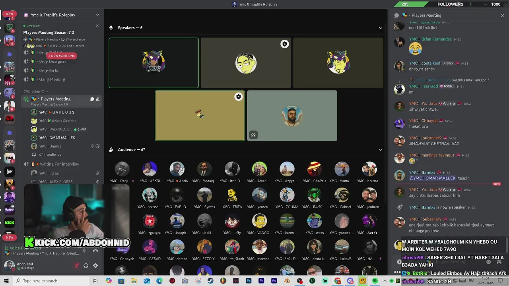Open Windows Start menu
The image size is (509, 286).
click(x=6, y=281)
